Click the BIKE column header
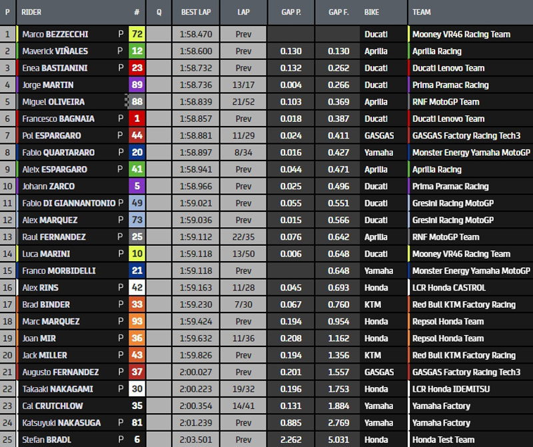 click(372, 13)
